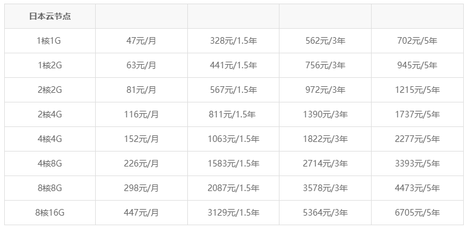Click the 47元/月 price cell
468x230 pixels.
pos(141,41)
